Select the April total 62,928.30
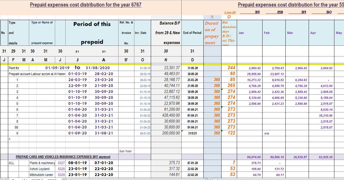Screen dimensions: 344x180 pos(326,157)
